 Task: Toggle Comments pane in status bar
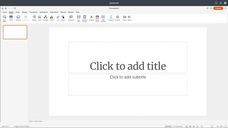point(178,126)
